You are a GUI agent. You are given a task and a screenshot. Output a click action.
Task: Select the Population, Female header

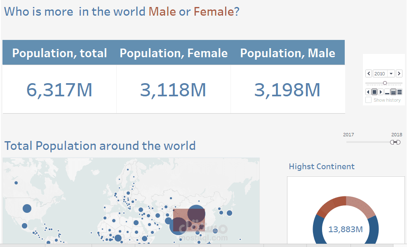pyautogui.click(x=174, y=53)
